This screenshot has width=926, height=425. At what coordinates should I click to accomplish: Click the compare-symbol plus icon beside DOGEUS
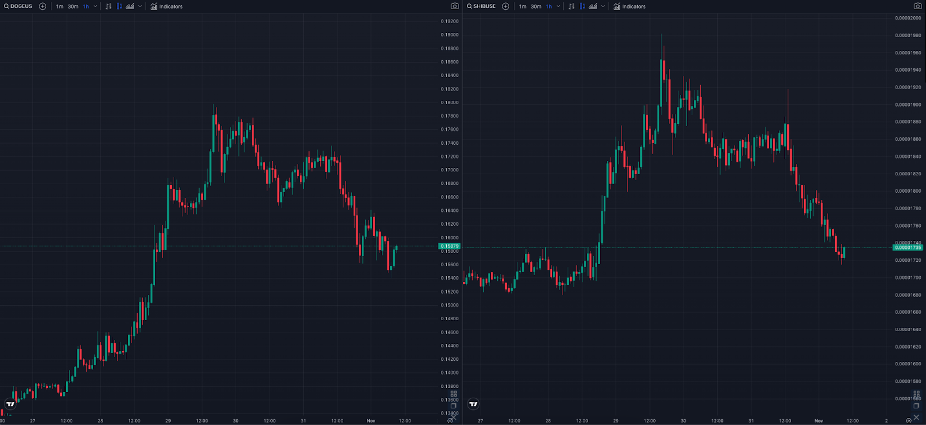pos(43,6)
